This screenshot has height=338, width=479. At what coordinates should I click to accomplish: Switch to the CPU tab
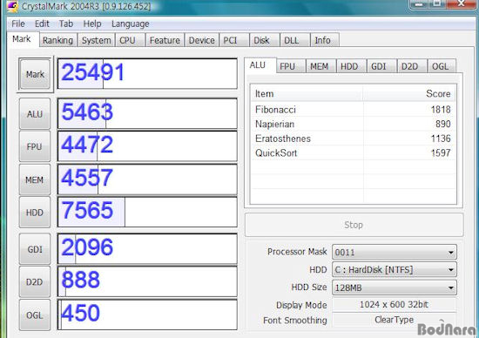[130, 40]
